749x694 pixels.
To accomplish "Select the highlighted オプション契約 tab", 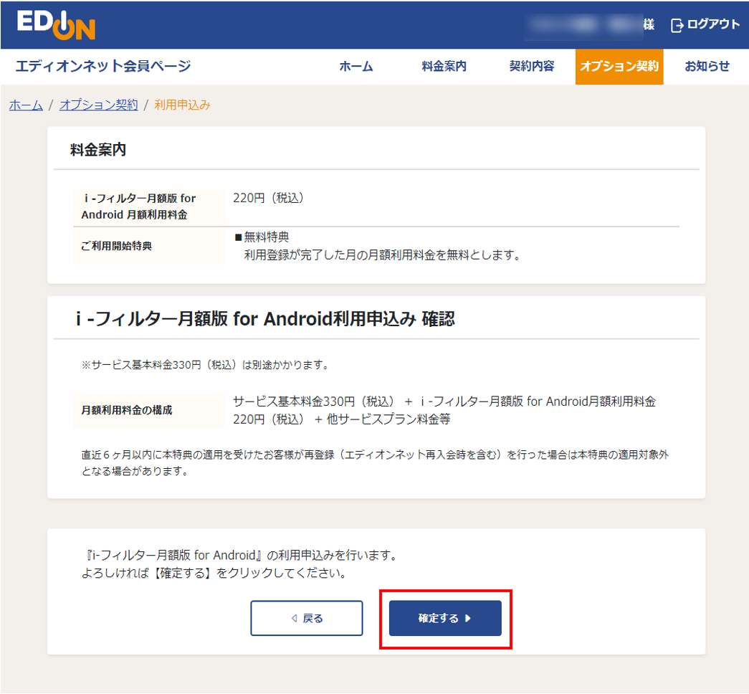I will pyautogui.click(x=619, y=66).
